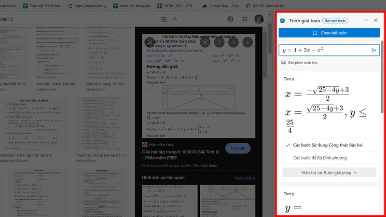
Task: Select Các bước Sử dụng Công thức Bậc hai
Action: (x=329, y=145)
